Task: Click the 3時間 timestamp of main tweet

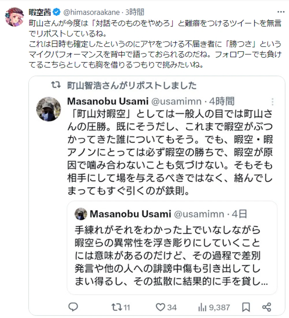Action: coord(135,12)
